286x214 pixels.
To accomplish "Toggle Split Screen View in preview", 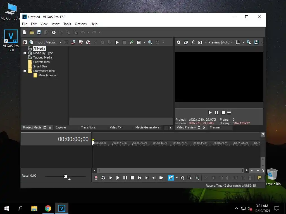I will (x=200, y=42).
